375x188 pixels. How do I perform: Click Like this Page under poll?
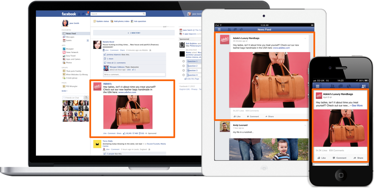click(191, 79)
